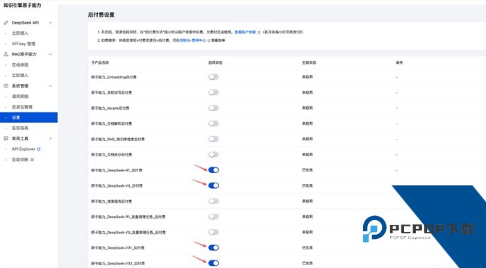The width and height of the screenshot is (486, 268).
Task: Collapse the 常用工具 section chevron
Action: tap(51, 138)
